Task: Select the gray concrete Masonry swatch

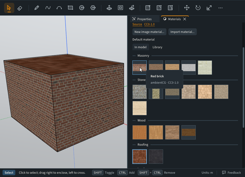Action: click(x=189, y=68)
